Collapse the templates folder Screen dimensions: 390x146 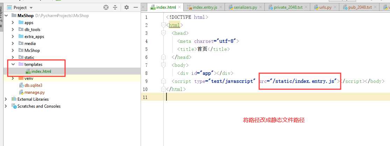(x=13, y=64)
